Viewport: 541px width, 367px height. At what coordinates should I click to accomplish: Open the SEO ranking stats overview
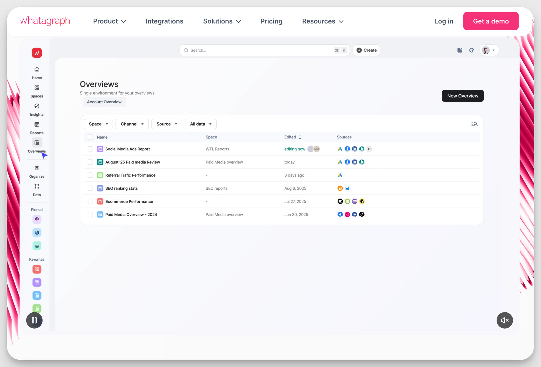pyautogui.click(x=121, y=188)
